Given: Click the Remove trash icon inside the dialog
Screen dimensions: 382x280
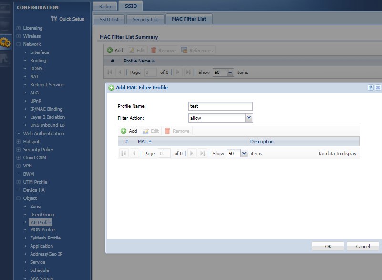Looking at the screenshot, I should (x=167, y=131).
